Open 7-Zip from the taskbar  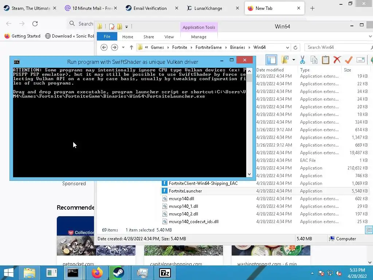[165, 273]
